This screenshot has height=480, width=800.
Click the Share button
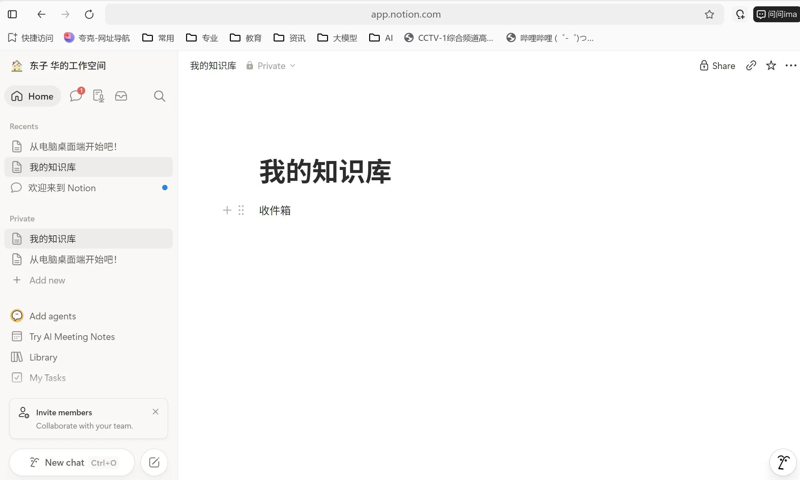tap(717, 66)
